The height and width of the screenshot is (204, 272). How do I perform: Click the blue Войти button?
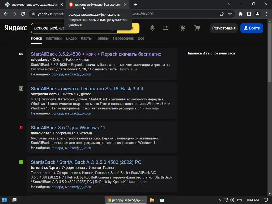pyautogui.click(x=252, y=28)
